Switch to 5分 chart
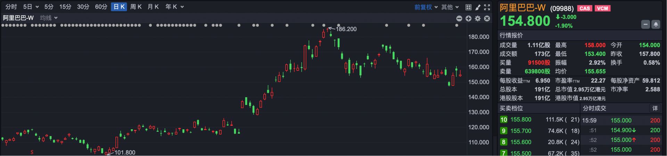Screen dimensions: 667x156 (49, 7)
